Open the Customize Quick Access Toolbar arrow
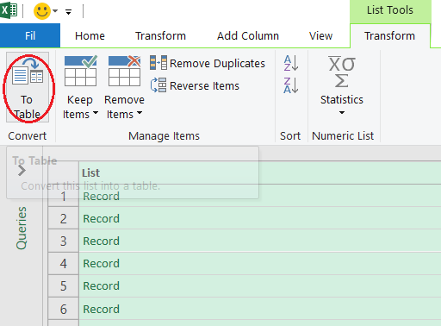 (x=68, y=12)
